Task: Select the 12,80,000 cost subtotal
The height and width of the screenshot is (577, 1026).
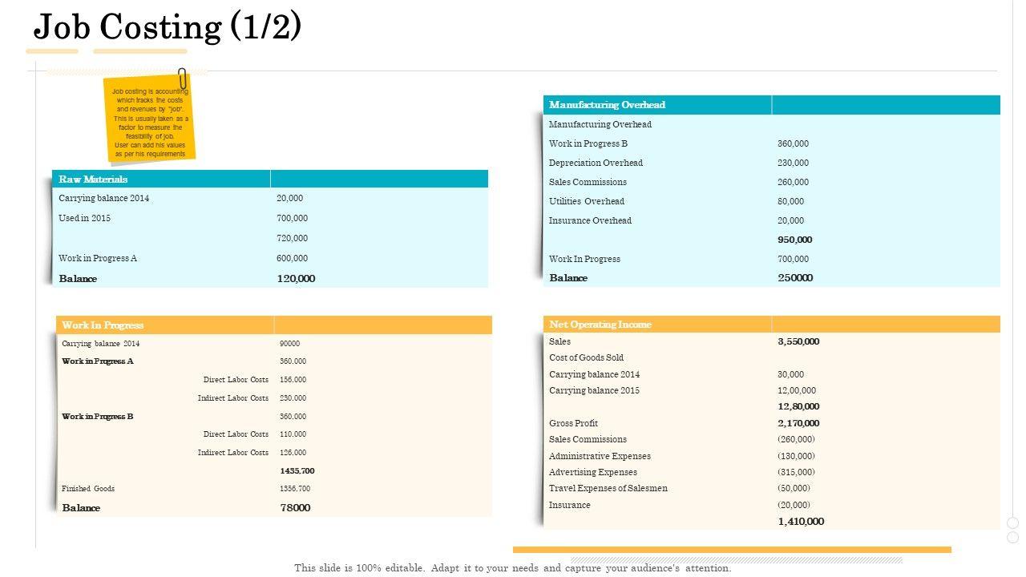Action: pos(798,406)
